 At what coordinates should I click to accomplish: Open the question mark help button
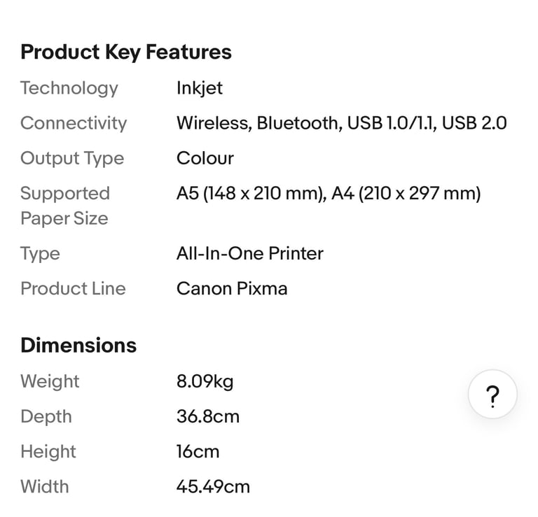point(492,395)
